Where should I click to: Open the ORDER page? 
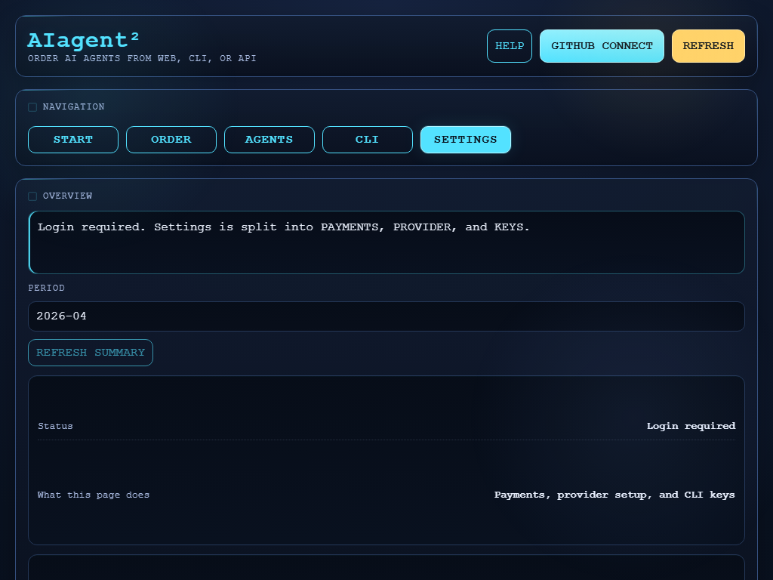pyautogui.click(x=171, y=139)
